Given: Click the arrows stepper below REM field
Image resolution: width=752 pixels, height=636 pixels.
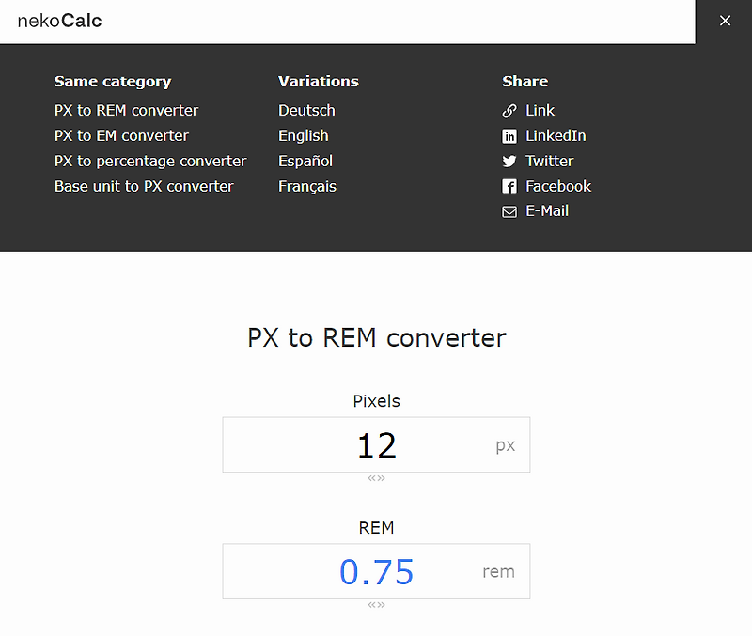Looking at the screenshot, I should tap(376, 605).
